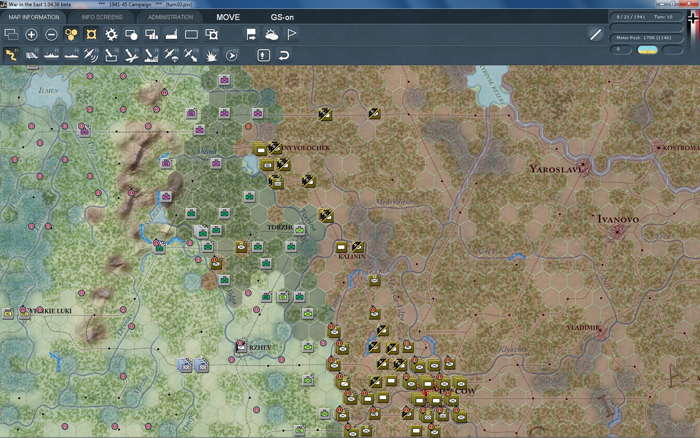
Task: Click the MOVE mode label
Action: point(228,17)
